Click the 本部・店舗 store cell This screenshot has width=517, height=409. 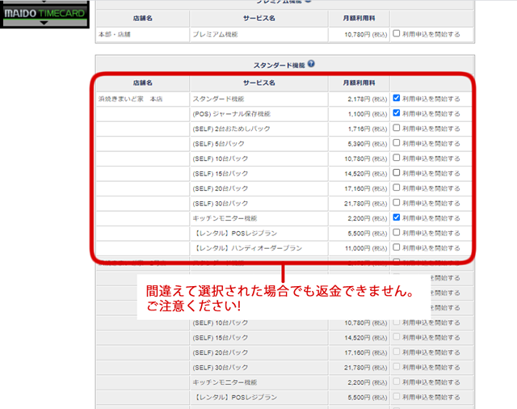(x=115, y=34)
